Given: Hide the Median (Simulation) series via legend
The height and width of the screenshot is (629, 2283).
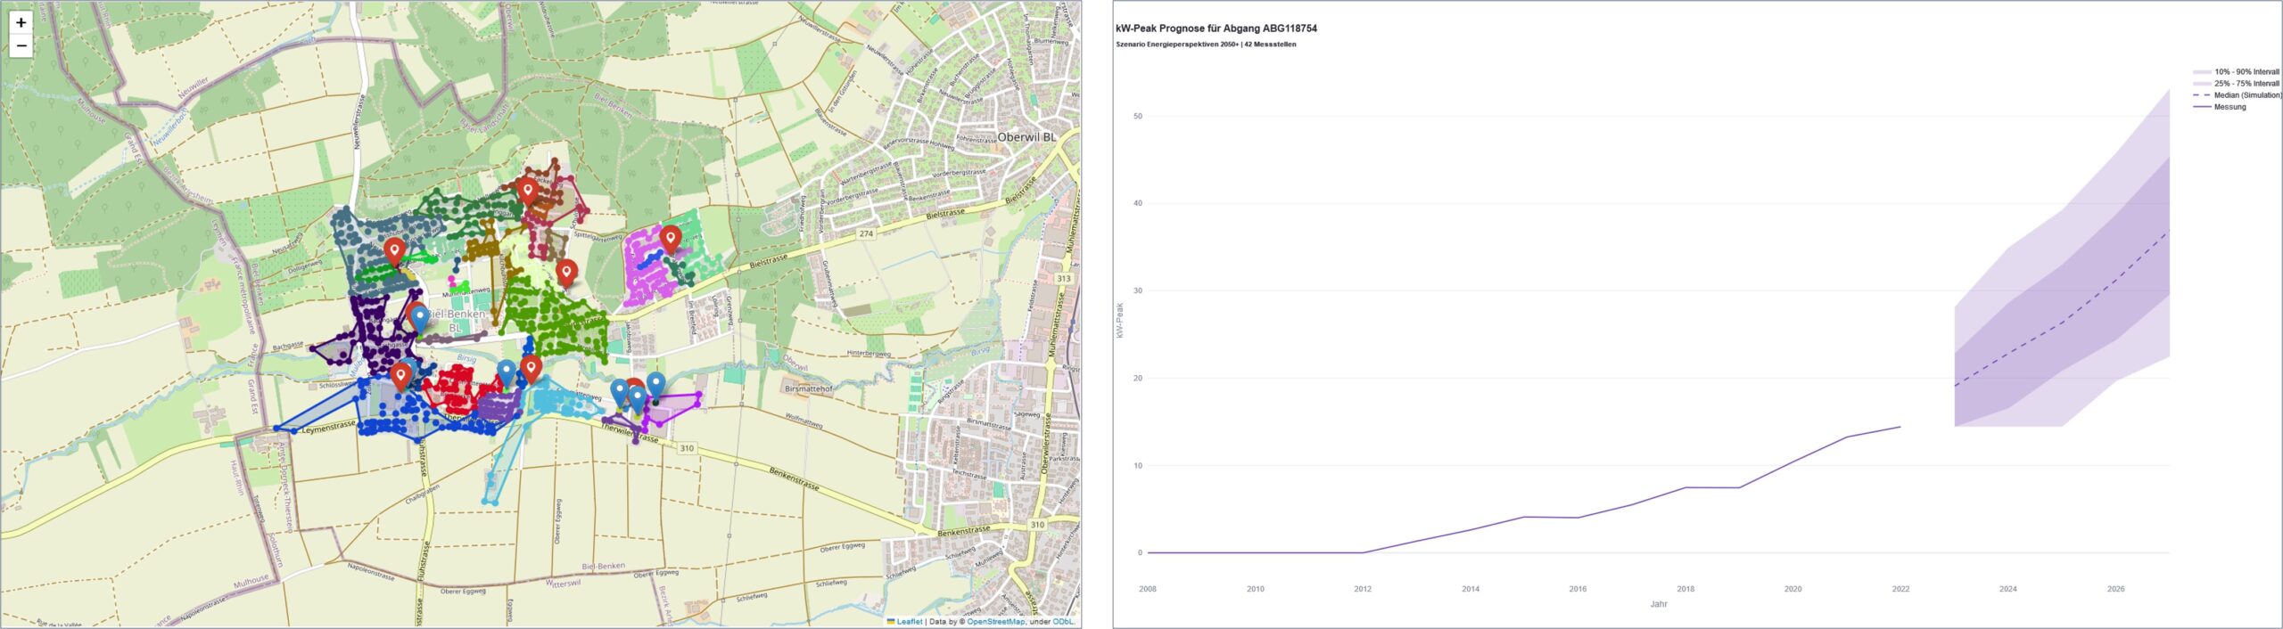Looking at the screenshot, I should coord(2246,95).
